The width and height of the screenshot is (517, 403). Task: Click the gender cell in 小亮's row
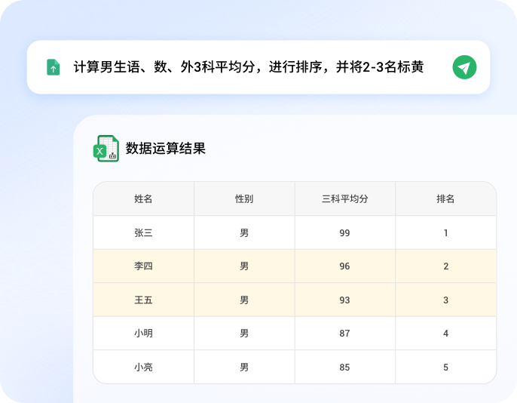(244, 368)
